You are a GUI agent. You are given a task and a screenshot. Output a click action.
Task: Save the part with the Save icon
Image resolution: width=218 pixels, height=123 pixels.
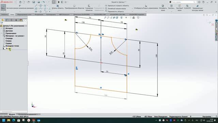pos(34,2)
